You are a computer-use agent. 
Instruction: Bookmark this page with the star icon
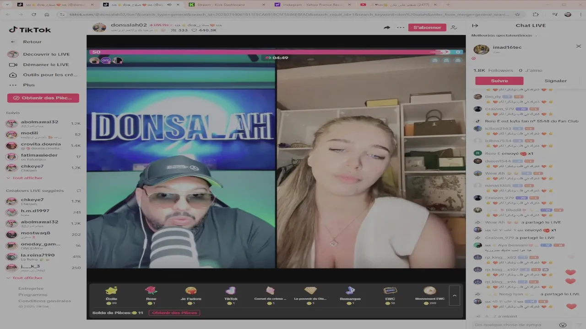517,15
